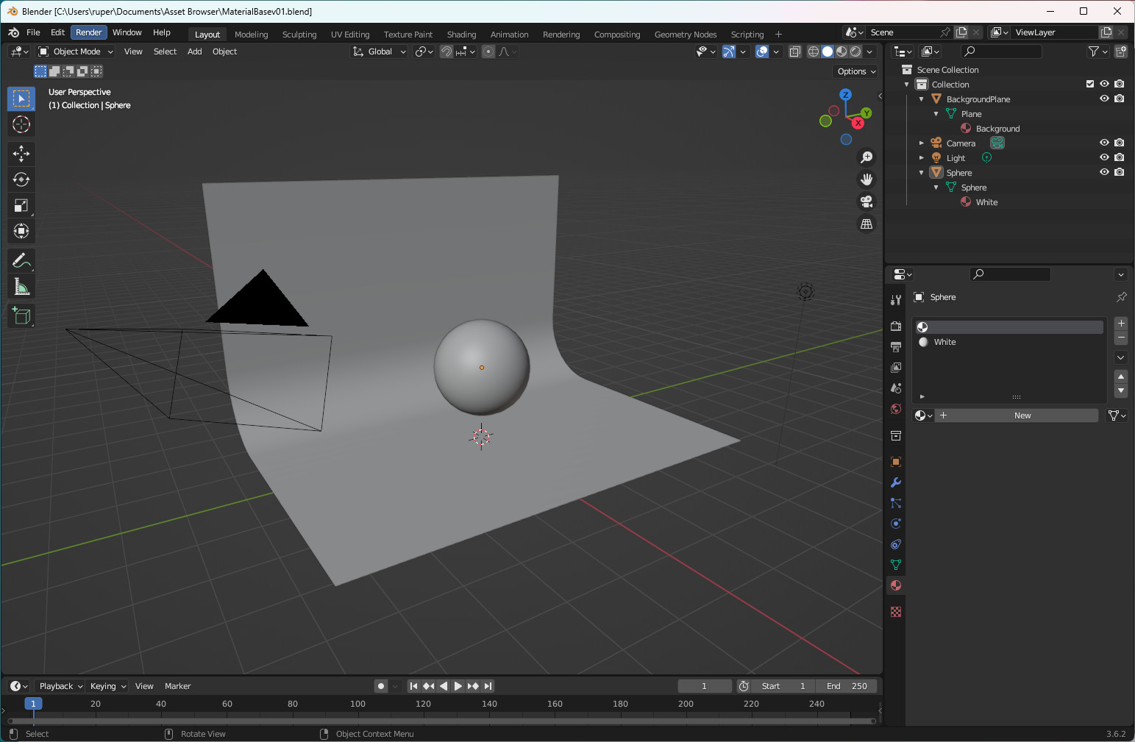Viewport: 1135px width, 742px height.
Task: Open the Render menu
Action: [x=89, y=32]
